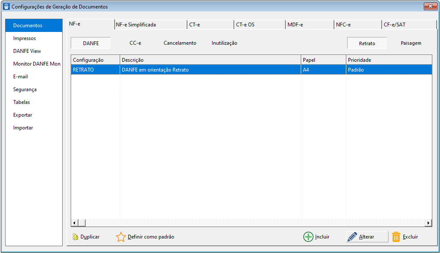Select the Cancelamento sub-tab
Image resolution: width=440 pixels, height=253 pixels.
tap(180, 43)
